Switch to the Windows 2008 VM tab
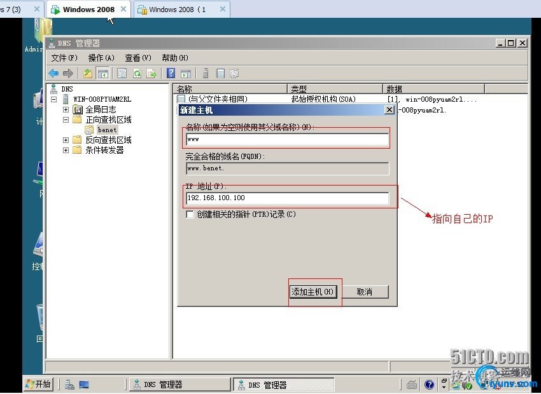This screenshot has width=541, height=394. (x=88, y=10)
